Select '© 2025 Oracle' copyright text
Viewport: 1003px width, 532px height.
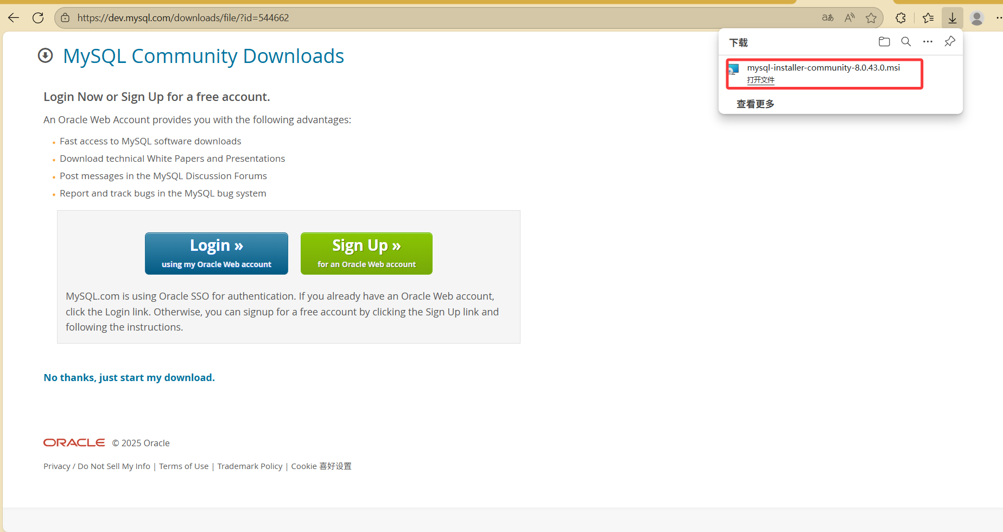click(141, 444)
